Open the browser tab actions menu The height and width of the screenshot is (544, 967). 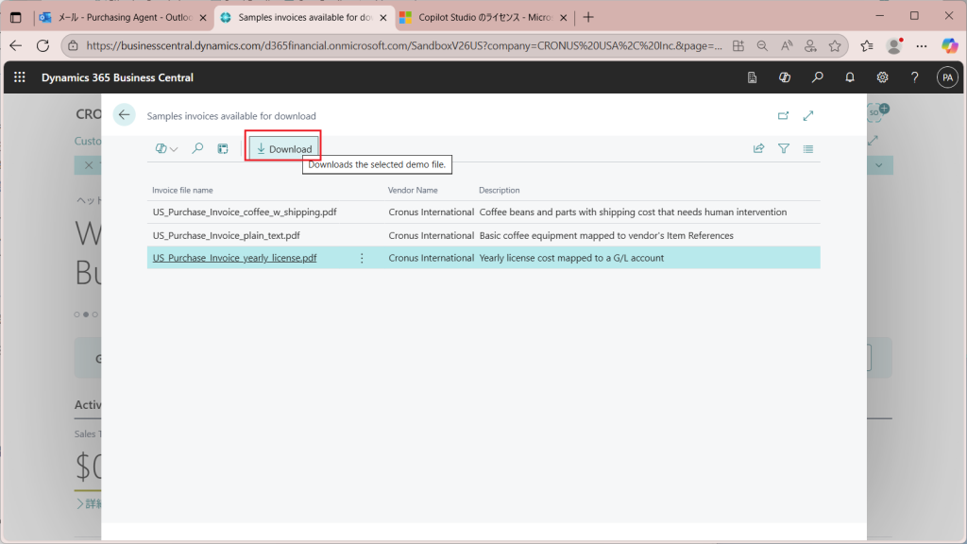pyautogui.click(x=16, y=17)
